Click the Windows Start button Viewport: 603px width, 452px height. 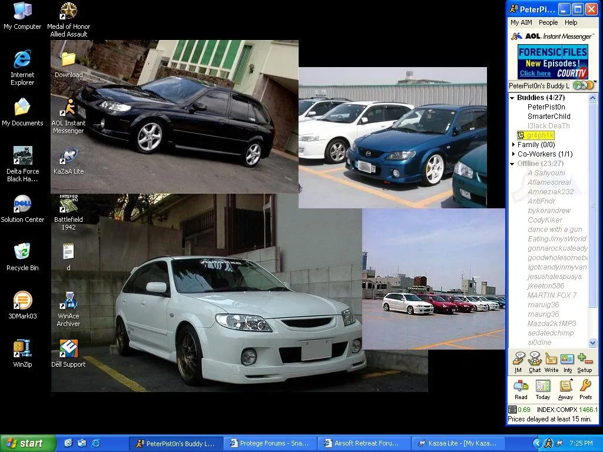coord(28,443)
